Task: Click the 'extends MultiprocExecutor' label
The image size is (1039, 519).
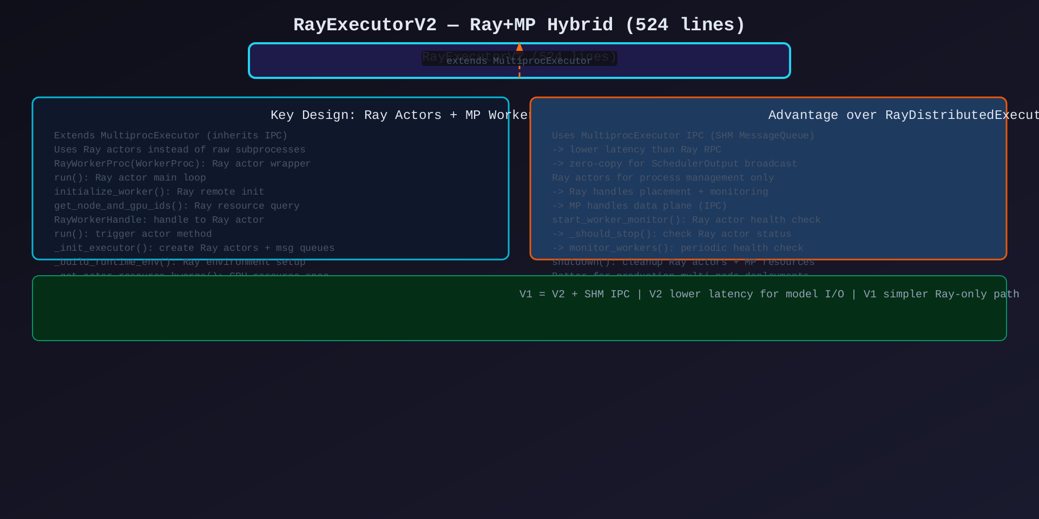Action: click(x=519, y=61)
